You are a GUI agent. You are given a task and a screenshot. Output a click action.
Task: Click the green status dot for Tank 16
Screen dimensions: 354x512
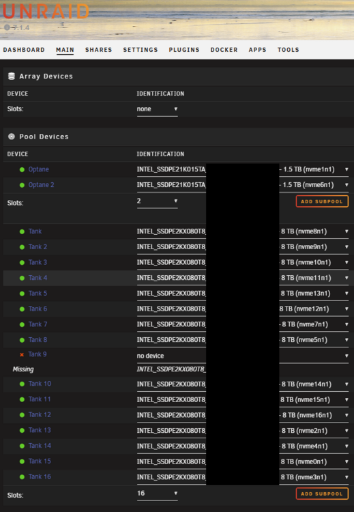point(22,477)
